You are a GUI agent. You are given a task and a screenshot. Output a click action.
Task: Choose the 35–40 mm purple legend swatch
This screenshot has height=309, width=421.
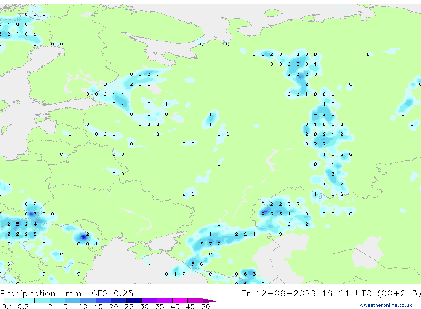164,301
